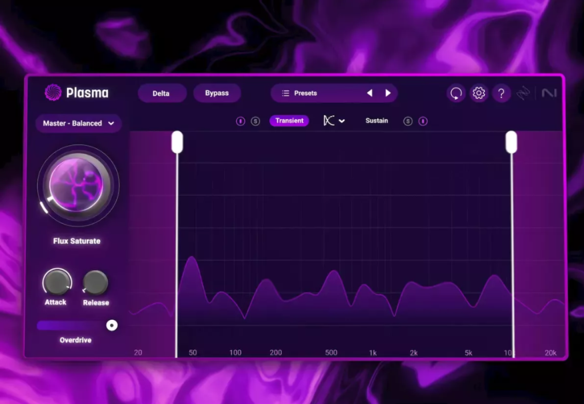Open the Master - Balanced mode dropdown
584x404 pixels.
79,123
